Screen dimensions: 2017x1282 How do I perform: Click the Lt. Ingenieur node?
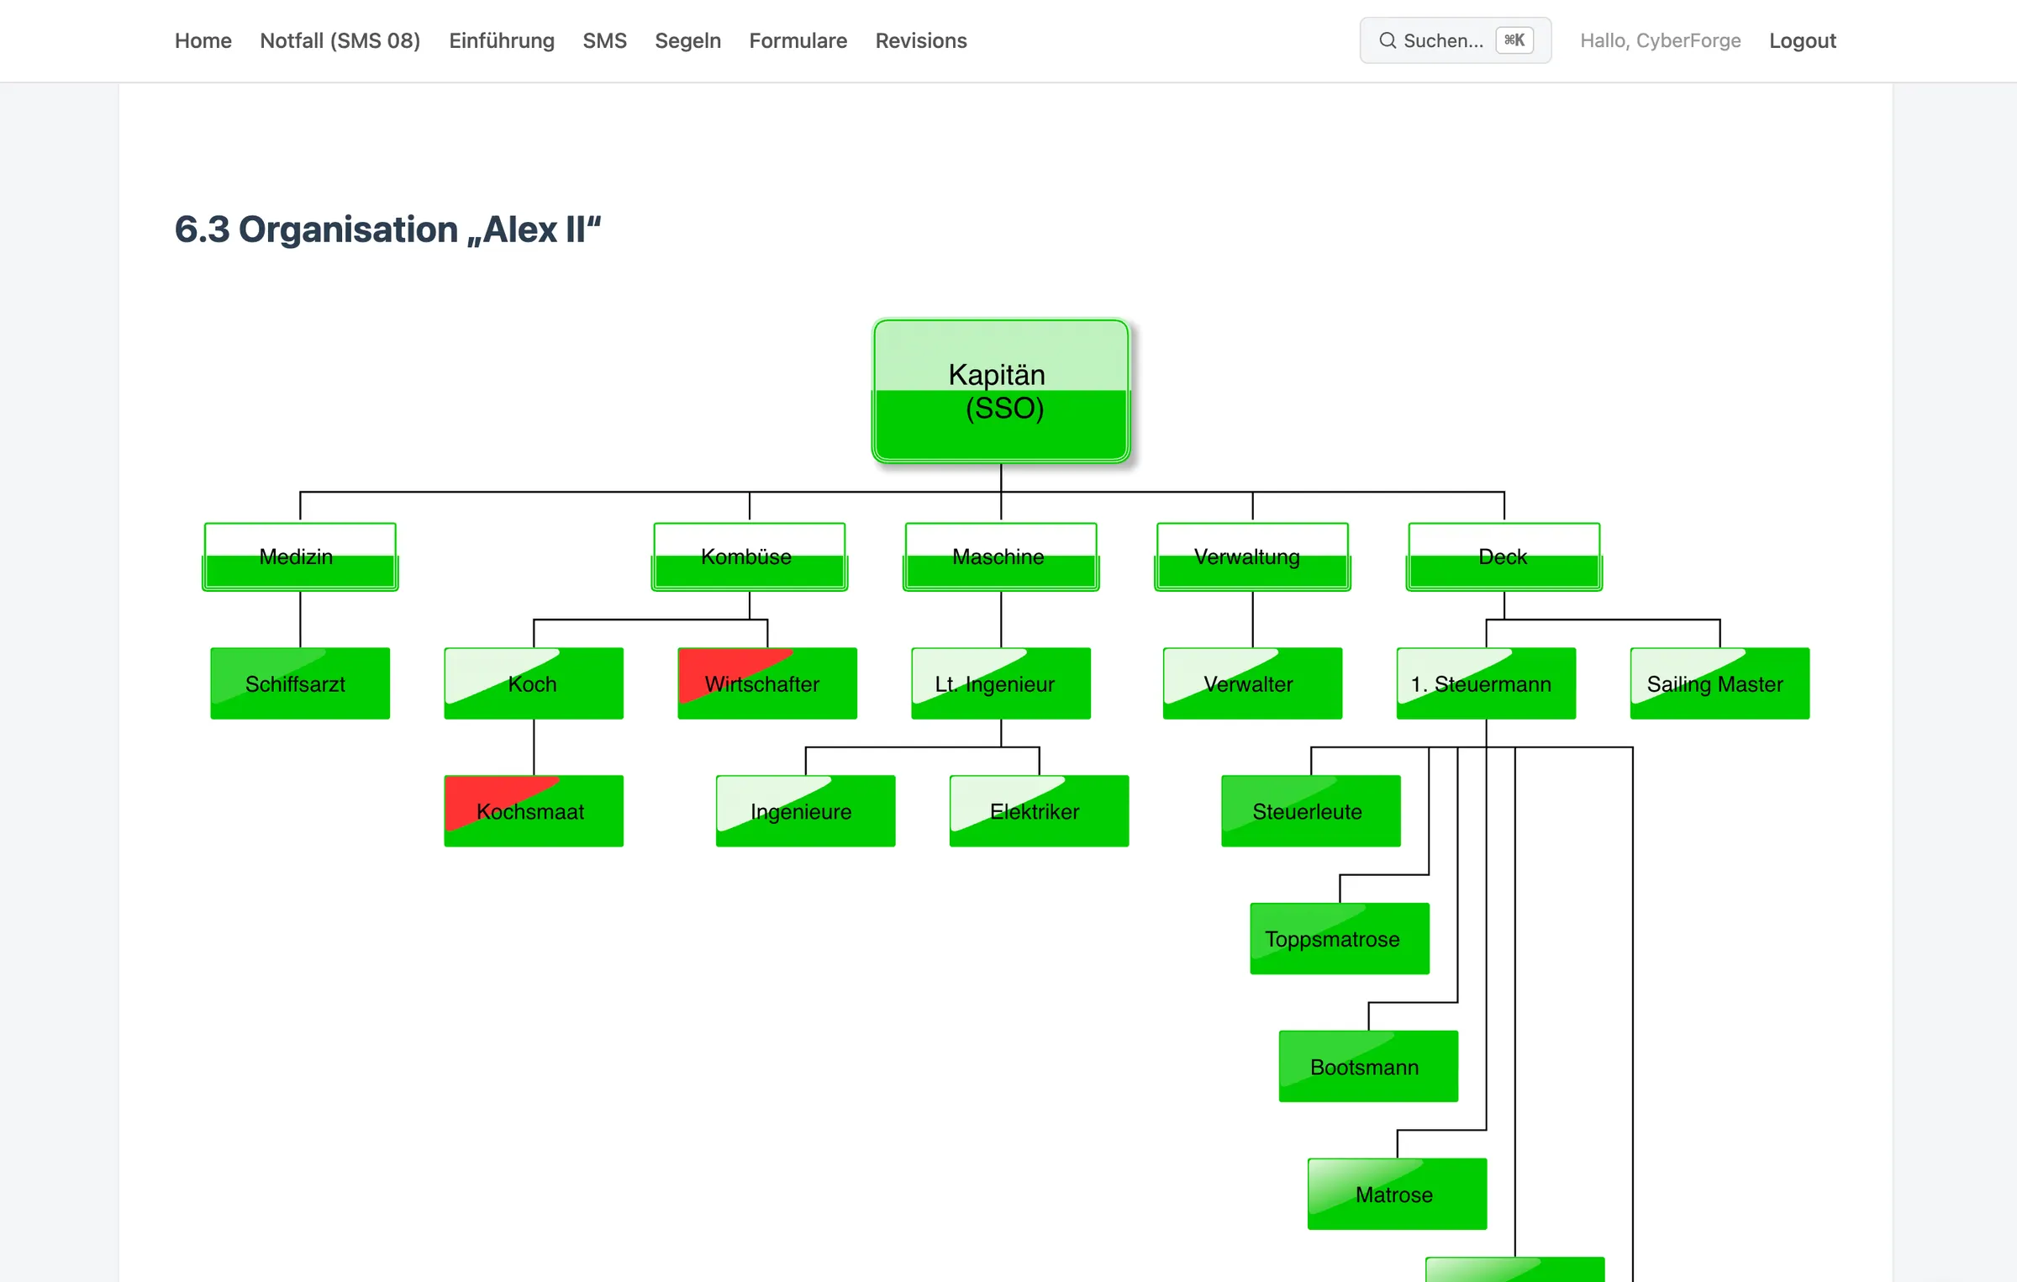tap(1001, 683)
